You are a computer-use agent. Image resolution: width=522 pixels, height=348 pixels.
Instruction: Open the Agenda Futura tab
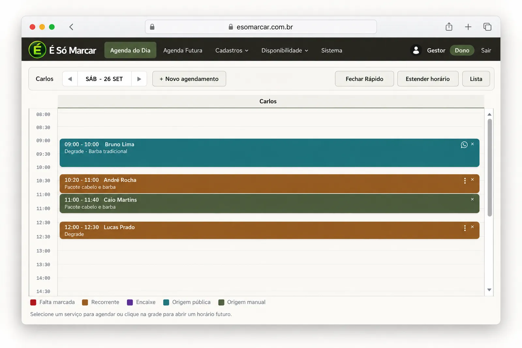click(x=183, y=51)
